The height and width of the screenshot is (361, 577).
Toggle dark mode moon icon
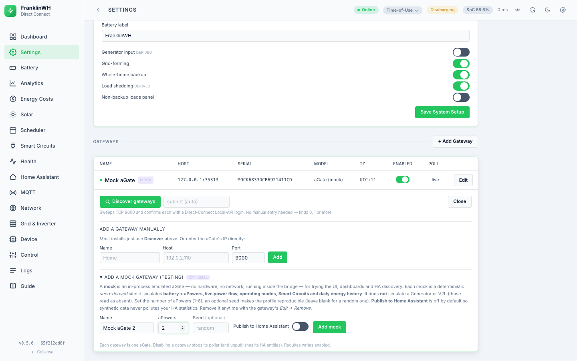[x=548, y=10]
